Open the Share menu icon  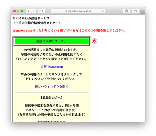coord(126,11)
